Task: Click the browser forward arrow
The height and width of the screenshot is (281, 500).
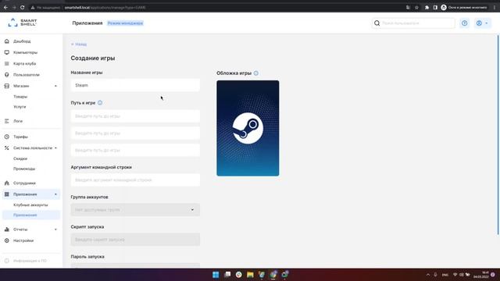Action: [14, 7]
